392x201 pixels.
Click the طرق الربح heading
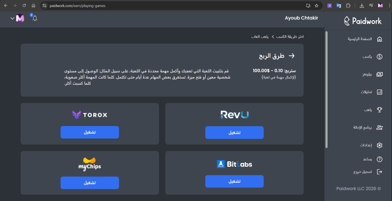pos(272,56)
